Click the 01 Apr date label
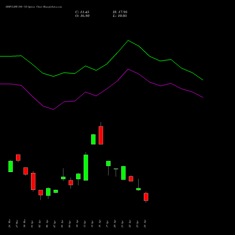This screenshot has width=235, height=235. [32, 223]
